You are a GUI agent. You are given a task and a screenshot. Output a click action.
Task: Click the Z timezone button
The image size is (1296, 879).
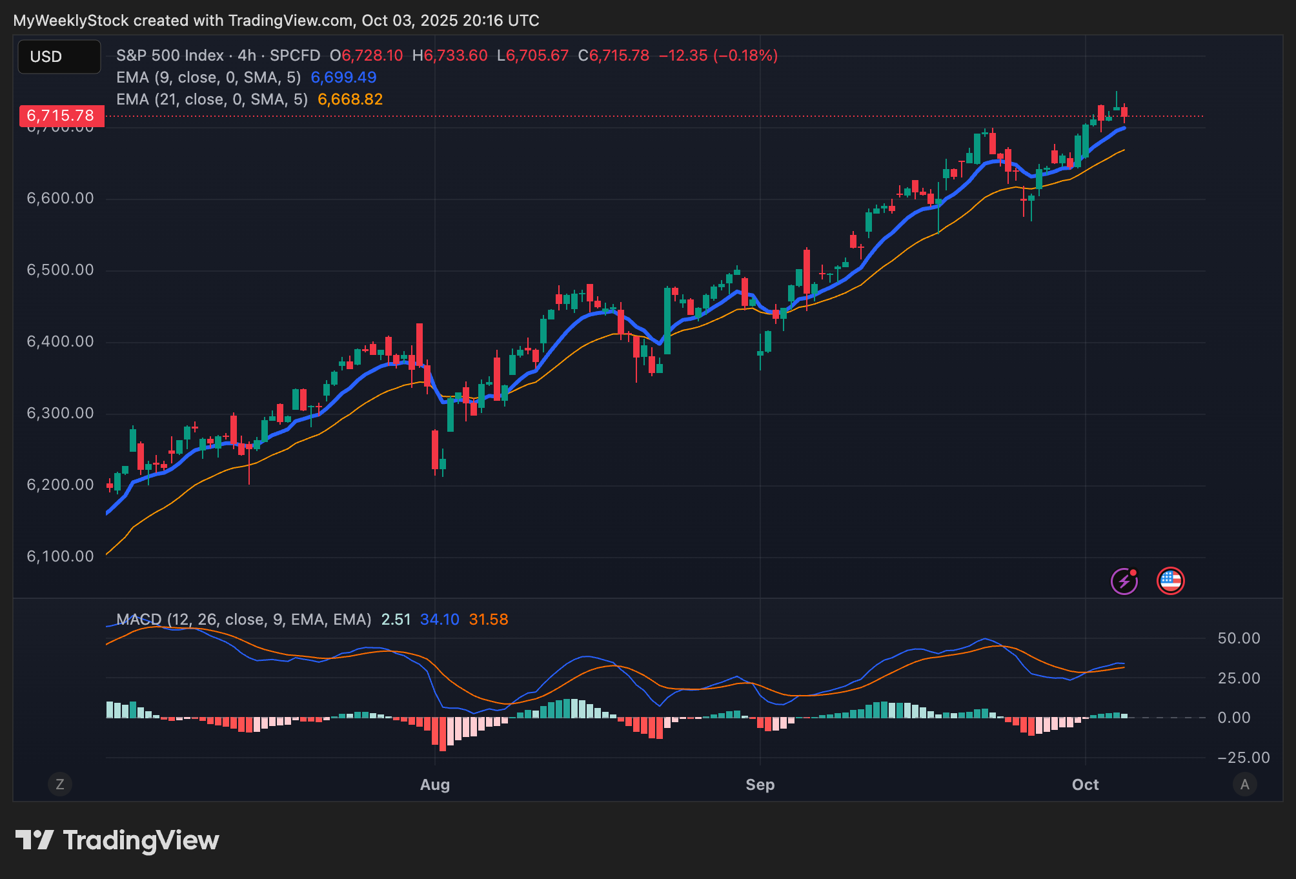coord(60,784)
